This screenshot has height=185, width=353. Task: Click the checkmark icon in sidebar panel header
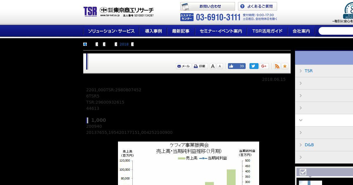pyautogui.click(x=303, y=172)
